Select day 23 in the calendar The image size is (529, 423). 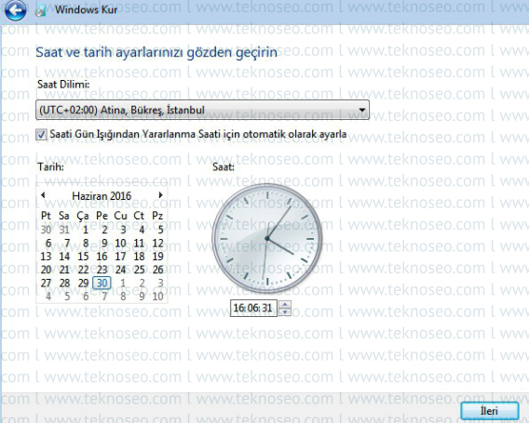tap(102, 270)
